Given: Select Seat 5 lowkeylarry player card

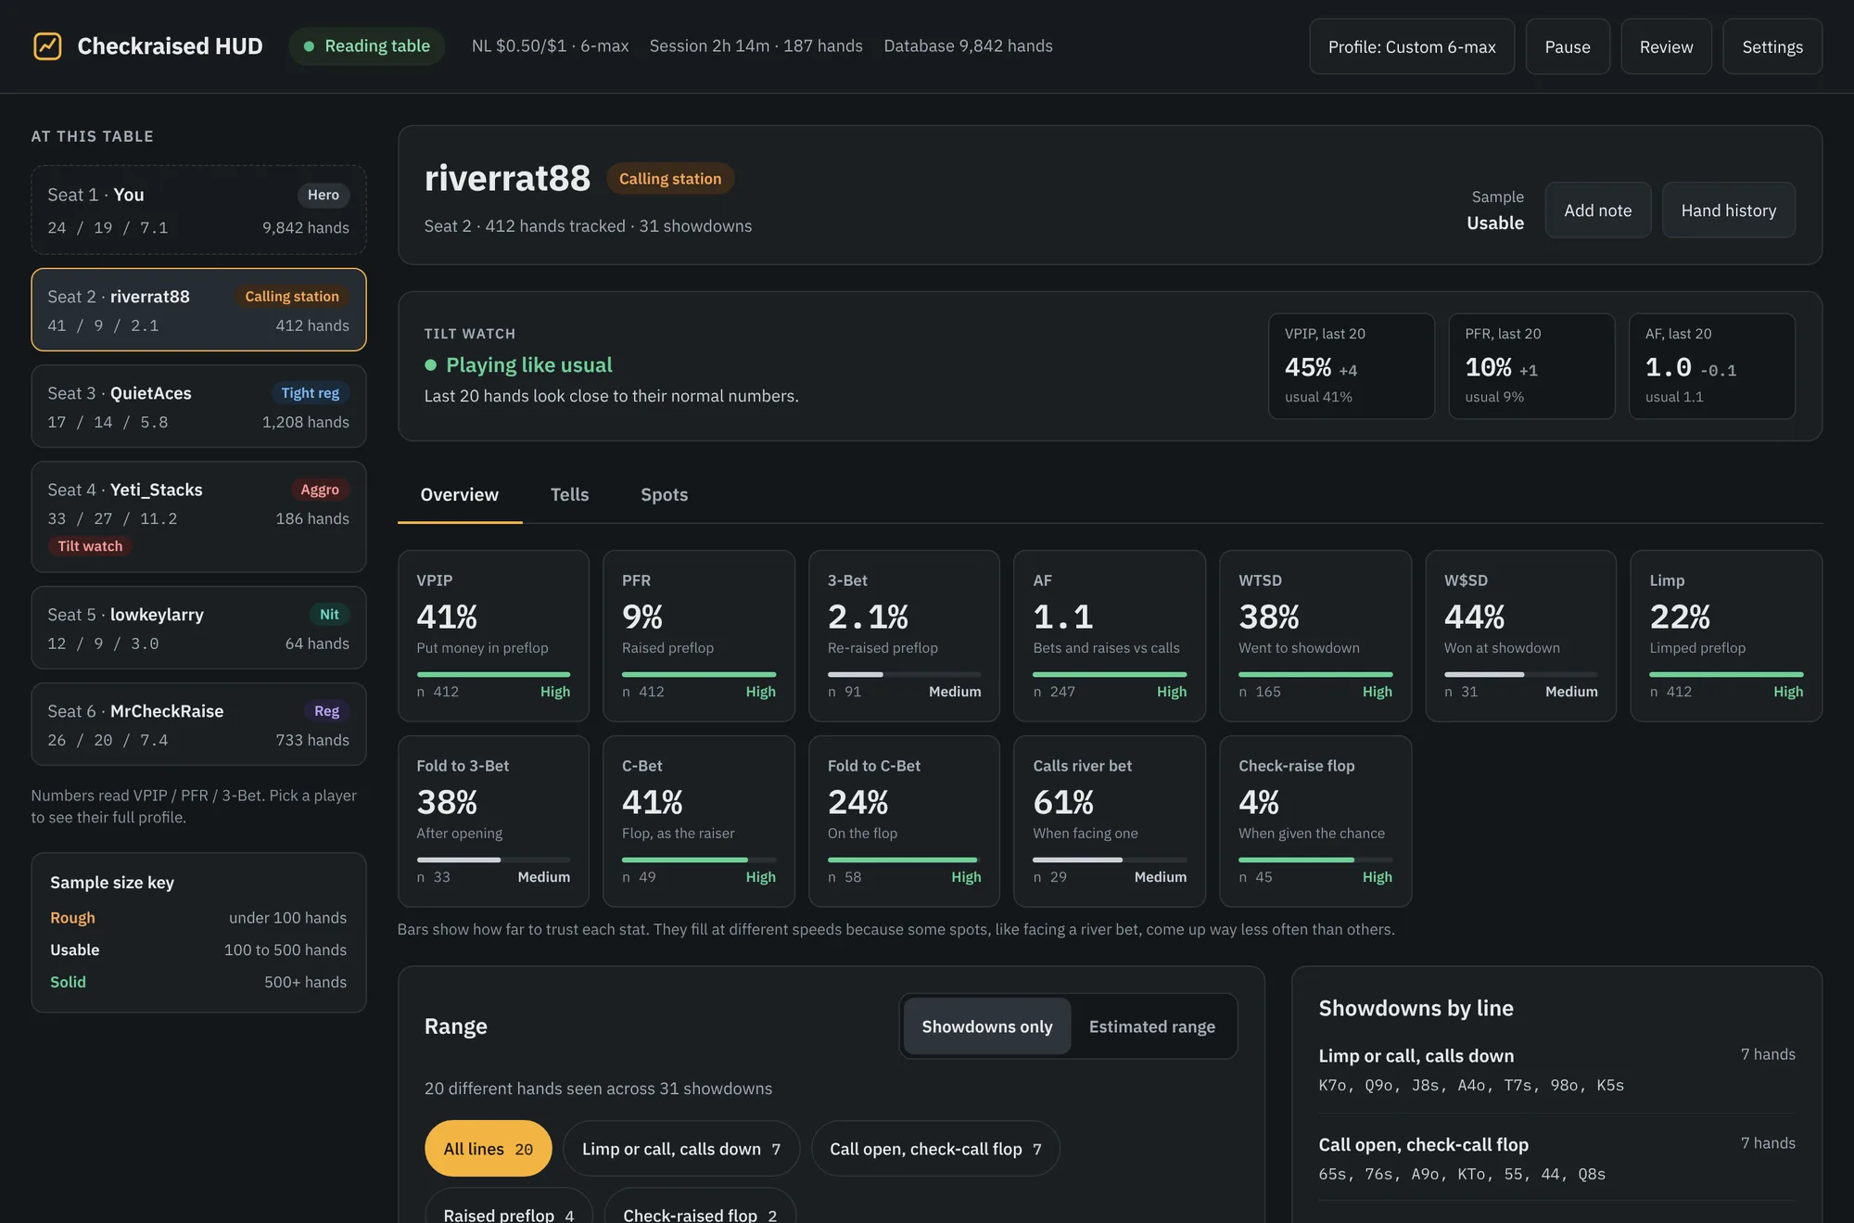Looking at the screenshot, I should (x=198, y=628).
